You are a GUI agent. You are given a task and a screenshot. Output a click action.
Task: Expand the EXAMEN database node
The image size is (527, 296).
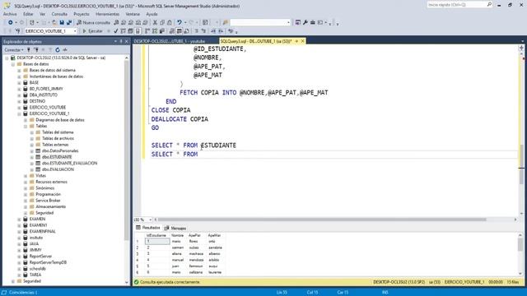tap(19, 220)
